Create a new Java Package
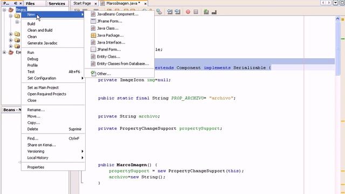The height and width of the screenshot is (194, 345). (x=119, y=35)
